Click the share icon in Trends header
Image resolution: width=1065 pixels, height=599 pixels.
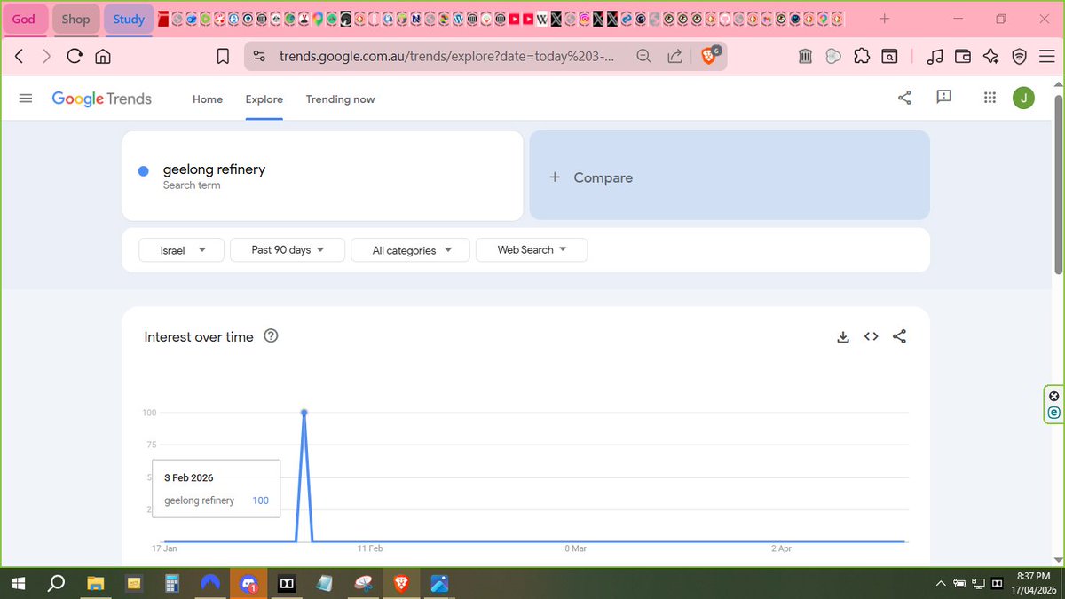(904, 98)
